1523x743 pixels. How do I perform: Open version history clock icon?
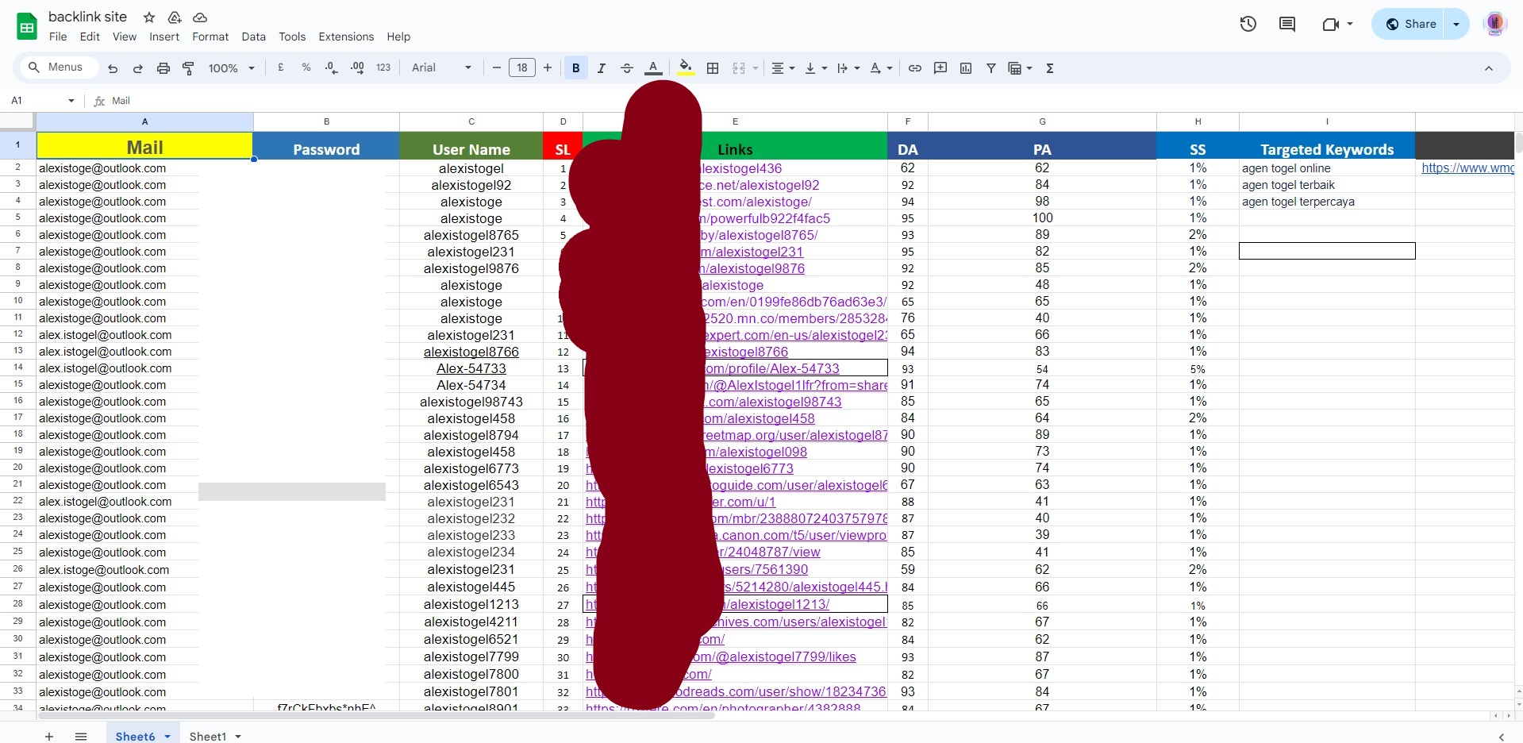pyautogui.click(x=1248, y=24)
